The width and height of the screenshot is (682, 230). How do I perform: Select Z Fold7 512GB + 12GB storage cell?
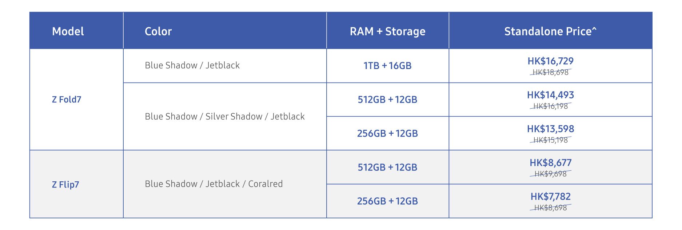click(x=388, y=100)
